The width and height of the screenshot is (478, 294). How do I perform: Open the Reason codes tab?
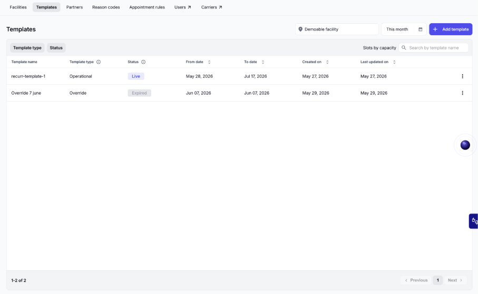(106, 7)
